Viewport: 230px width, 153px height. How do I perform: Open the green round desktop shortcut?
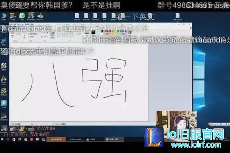click(22, 16)
